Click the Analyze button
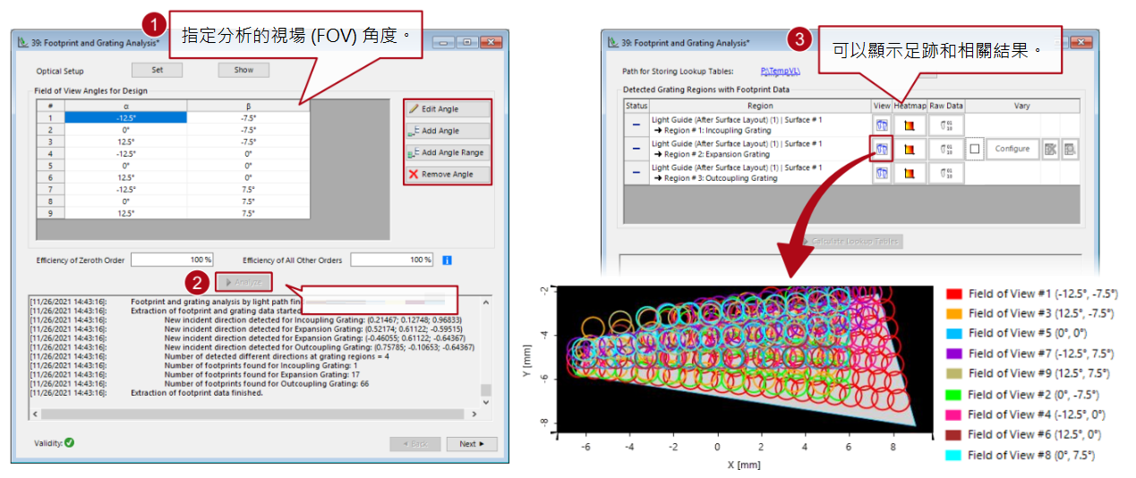 point(243,282)
